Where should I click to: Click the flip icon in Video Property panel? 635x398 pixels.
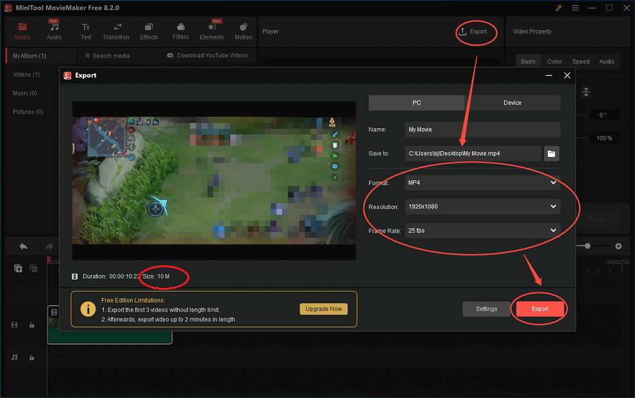pos(586,92)
